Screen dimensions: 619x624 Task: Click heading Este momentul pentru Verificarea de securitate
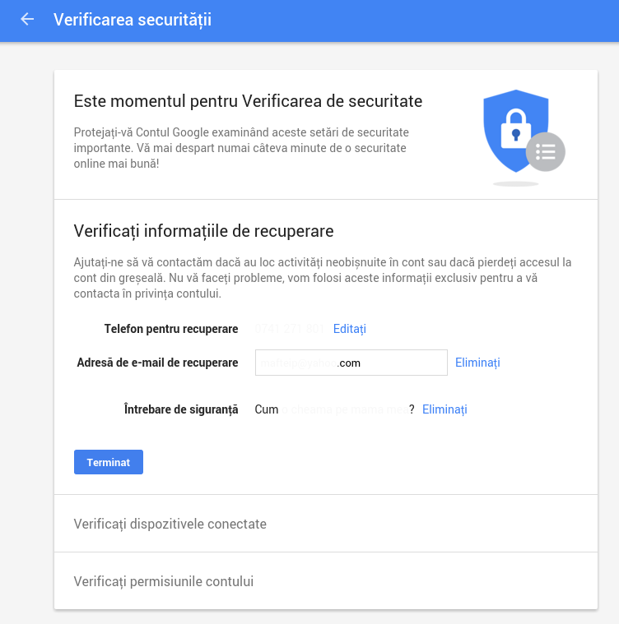[x=248, y=101]
